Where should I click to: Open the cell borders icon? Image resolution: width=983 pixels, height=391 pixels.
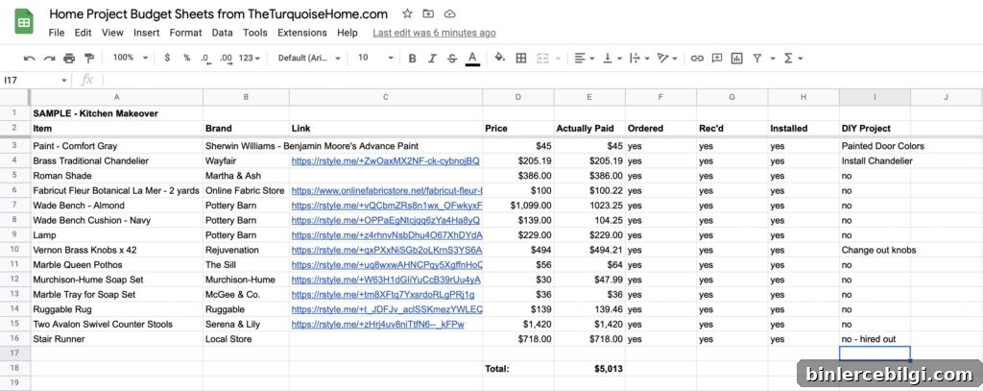521,59
